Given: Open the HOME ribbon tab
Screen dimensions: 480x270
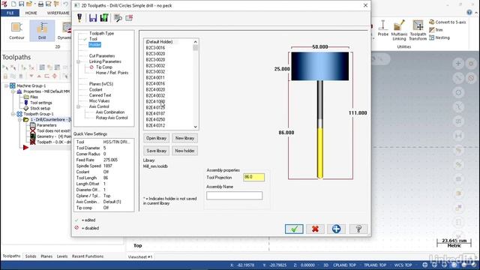Looking at the screenshot, I should pos(31,13).
